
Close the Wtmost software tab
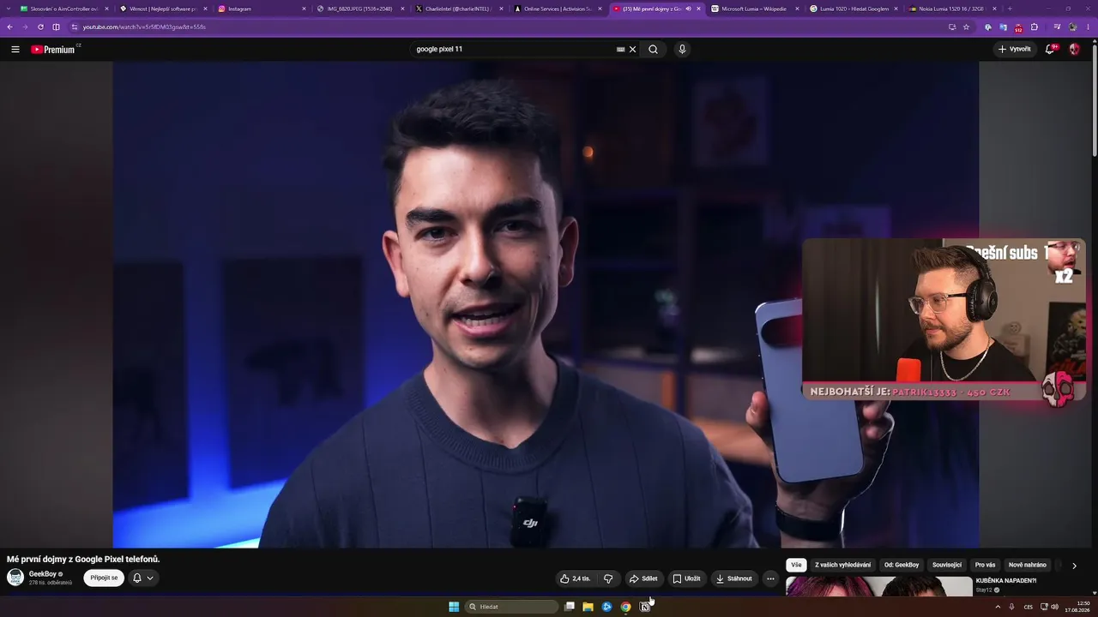[205, 9]
